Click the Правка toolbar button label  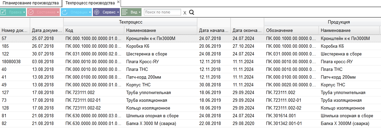point(15,12)
